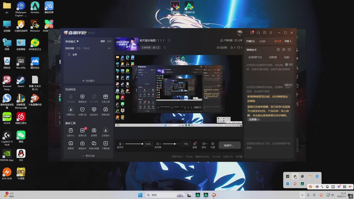Adjust the microphone volume slider

[134, 144]
